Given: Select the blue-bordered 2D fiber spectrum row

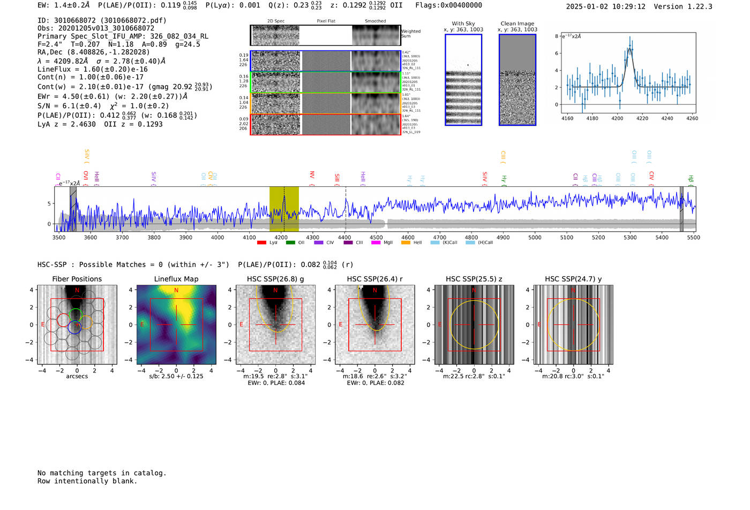Looking at the screenshot, I should pyautogui.click(x=326, y=61).
